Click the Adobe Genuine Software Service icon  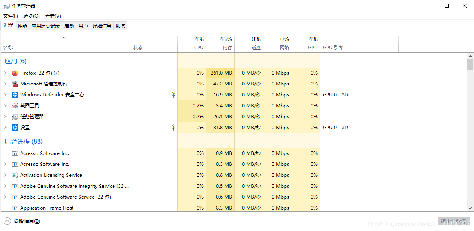pos(15,197)
